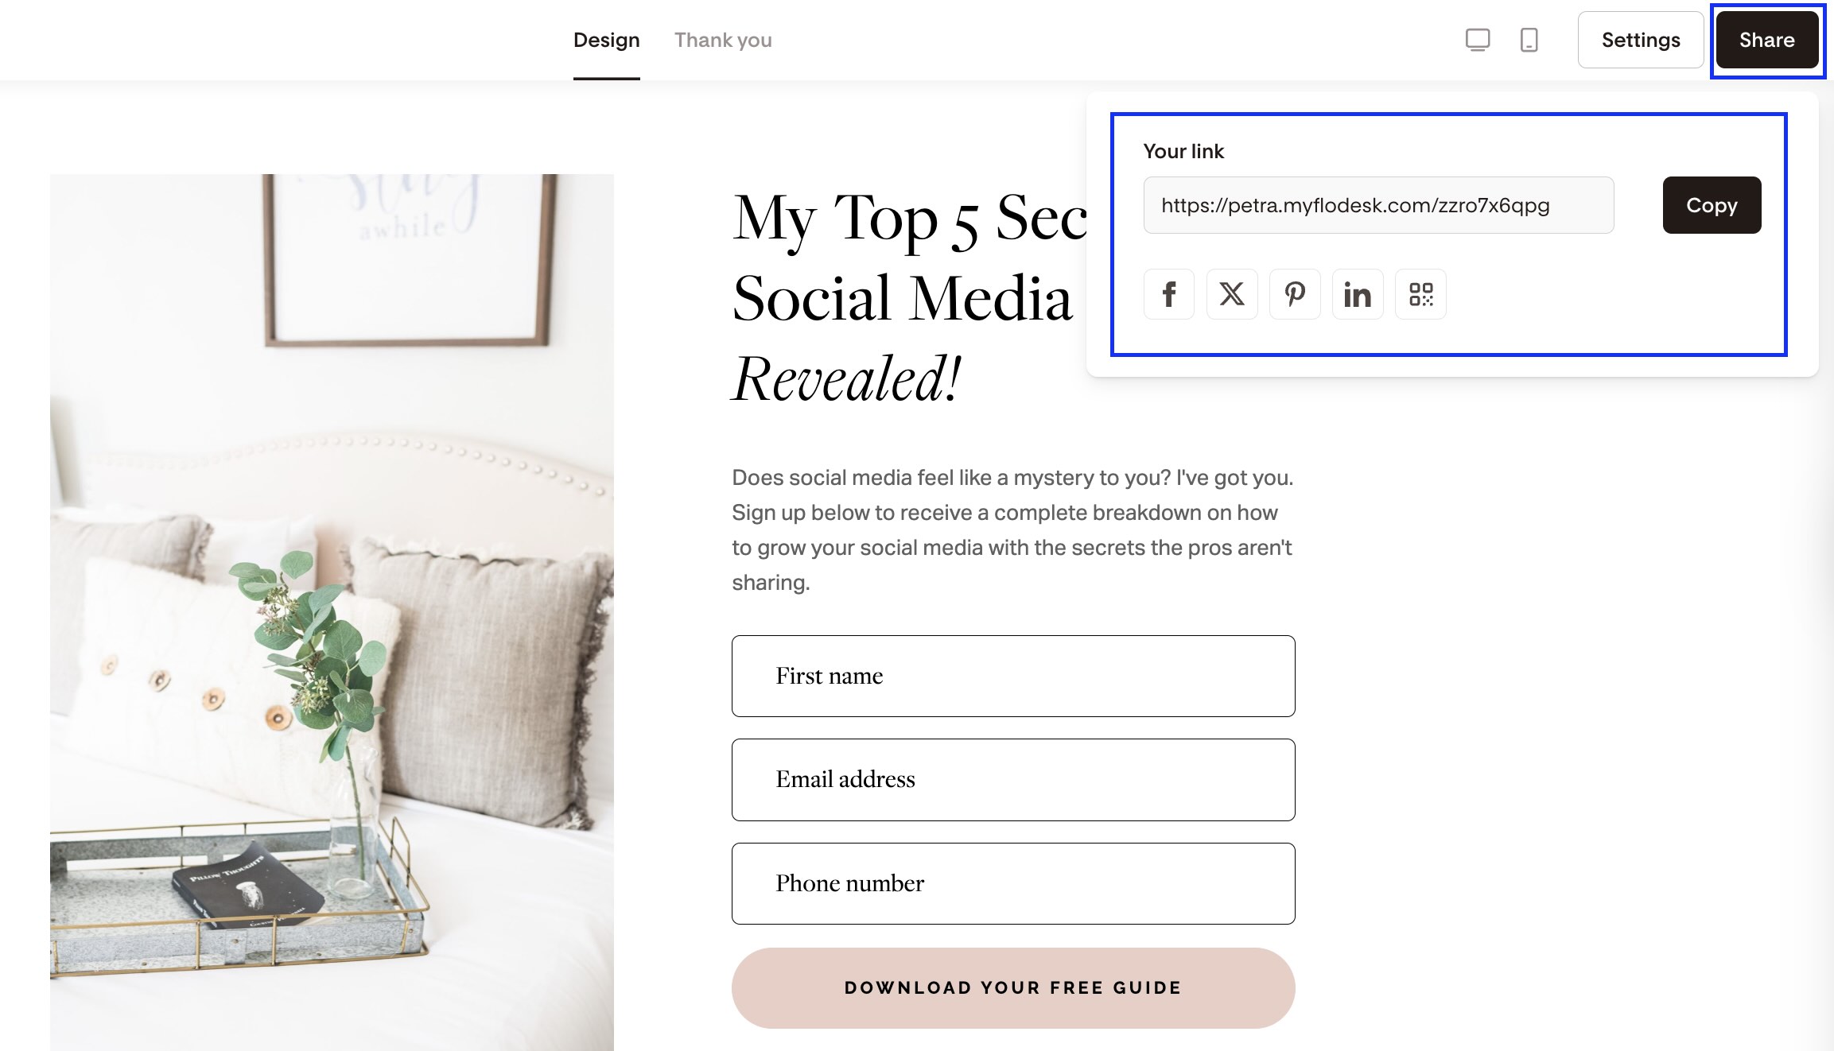The image size is (1834, 1051).
Task: Click the First name field
Action: click(x=1012, y=676)
